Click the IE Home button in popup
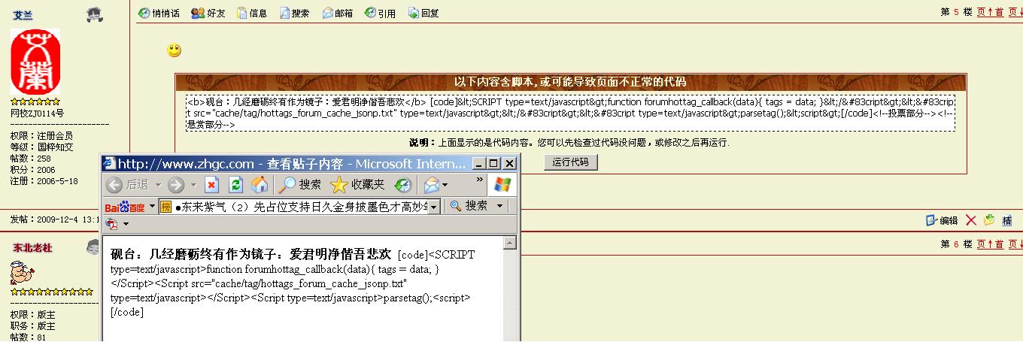This screenshot has height=342, width=1023. pos(259,185)
